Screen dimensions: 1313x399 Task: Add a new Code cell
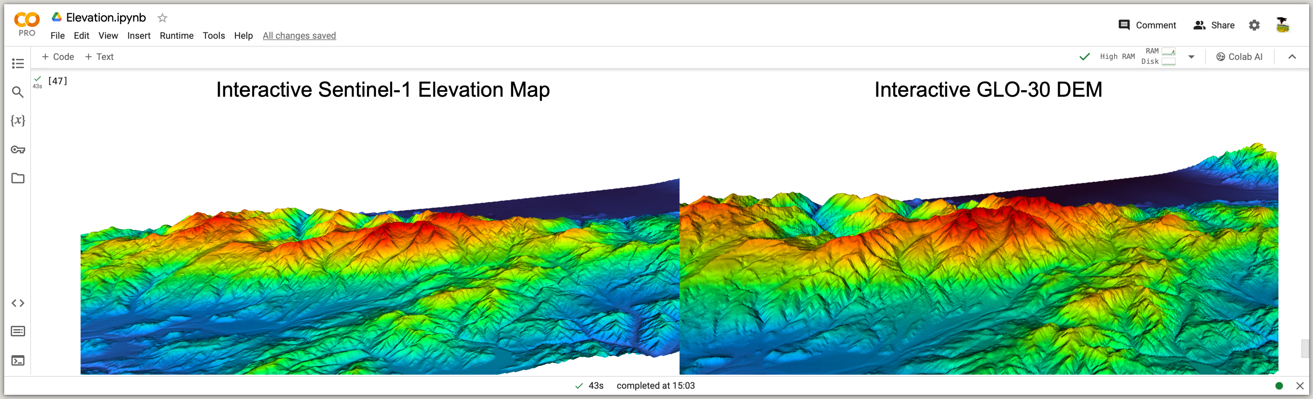[x=58, y=57]
